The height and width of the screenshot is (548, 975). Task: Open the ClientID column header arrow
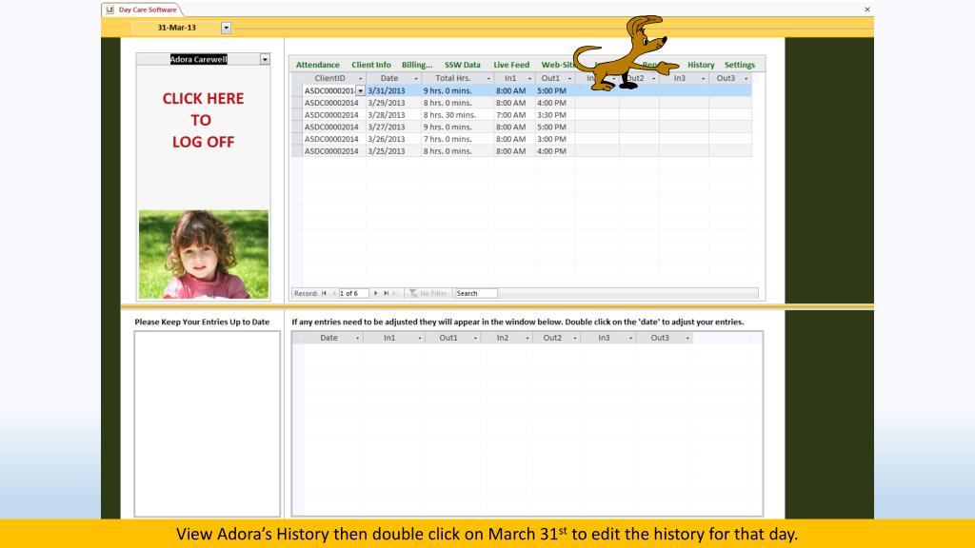pos(360,78)
